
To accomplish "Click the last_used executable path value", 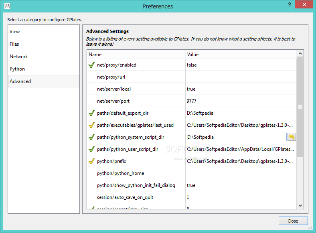I will pos(240,125).
